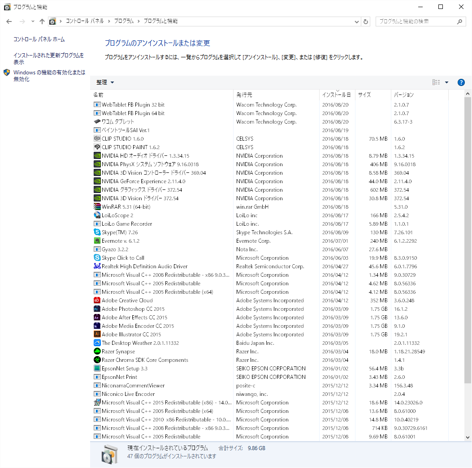Click the LoiLoScope 2 icon

pos(97,215)
